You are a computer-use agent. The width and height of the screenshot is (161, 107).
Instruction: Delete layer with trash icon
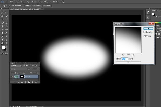pyautogui.click(x=36, y=82)
